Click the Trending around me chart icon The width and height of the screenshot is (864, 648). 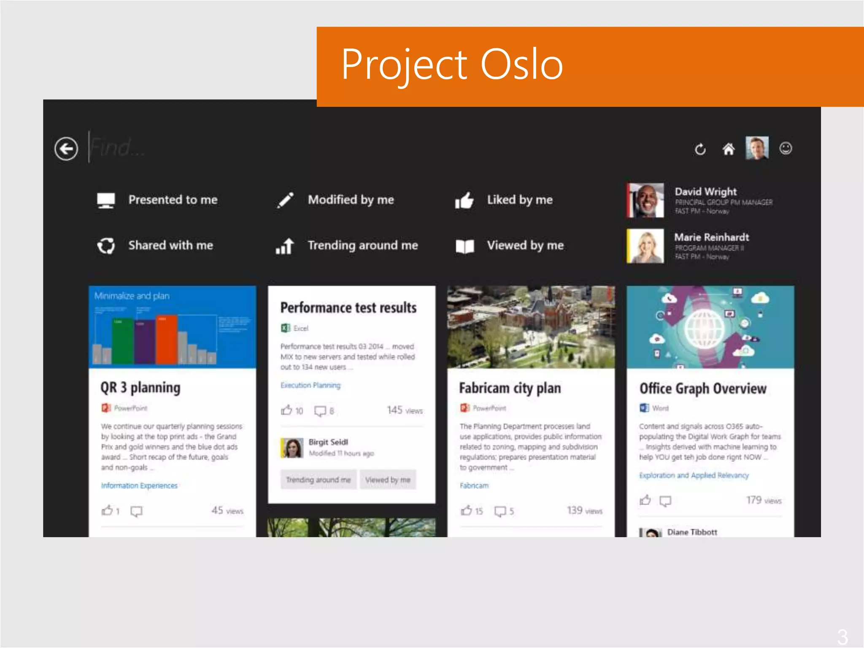[285, 246]
